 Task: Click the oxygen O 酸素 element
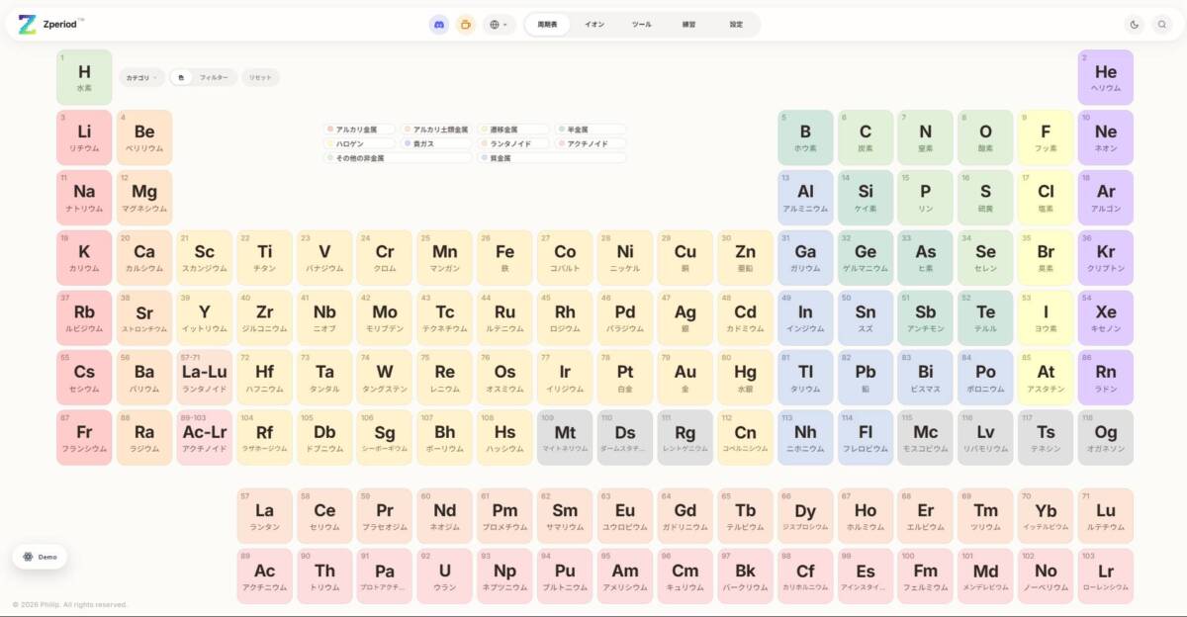click(x=985, y=137)
